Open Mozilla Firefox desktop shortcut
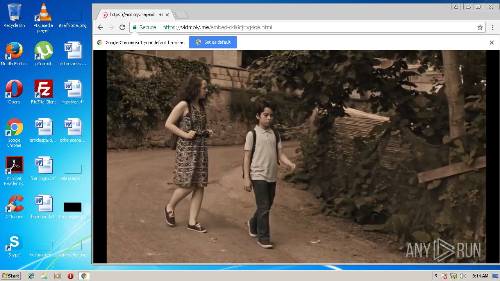Viewport: 500px width, 281px height. pyautogui.click(x=14, y=54)
